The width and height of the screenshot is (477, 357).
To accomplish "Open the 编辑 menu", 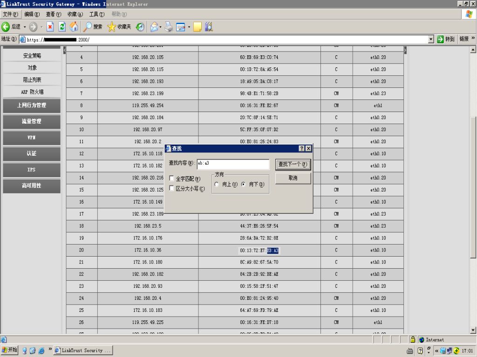I will [32, 14].
